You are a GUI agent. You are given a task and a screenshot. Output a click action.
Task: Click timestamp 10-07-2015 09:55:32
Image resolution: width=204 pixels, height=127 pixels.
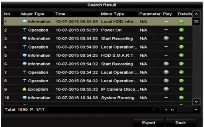(x=77, y=89)
